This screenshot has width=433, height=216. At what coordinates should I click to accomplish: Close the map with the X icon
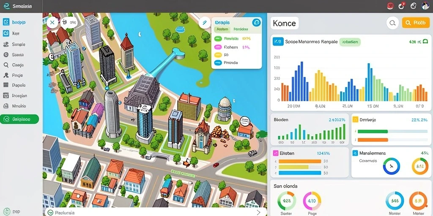pos(52,23)
